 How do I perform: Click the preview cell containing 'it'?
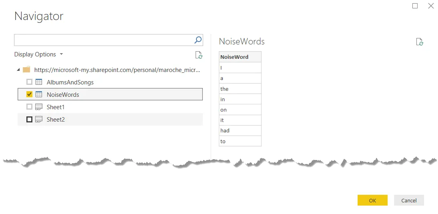coord(240,120)
